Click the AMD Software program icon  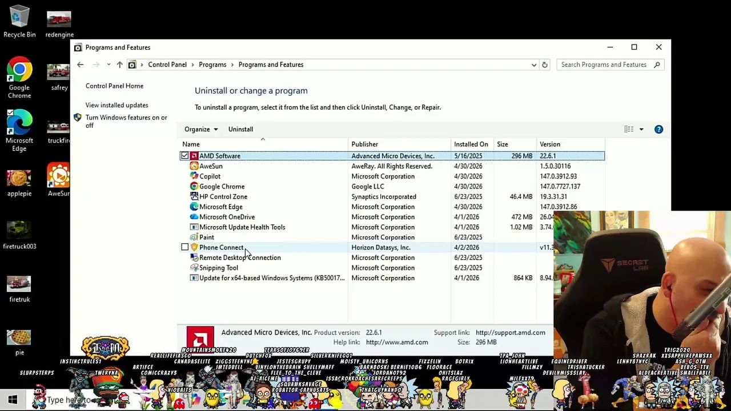click(x=194, y=156)
